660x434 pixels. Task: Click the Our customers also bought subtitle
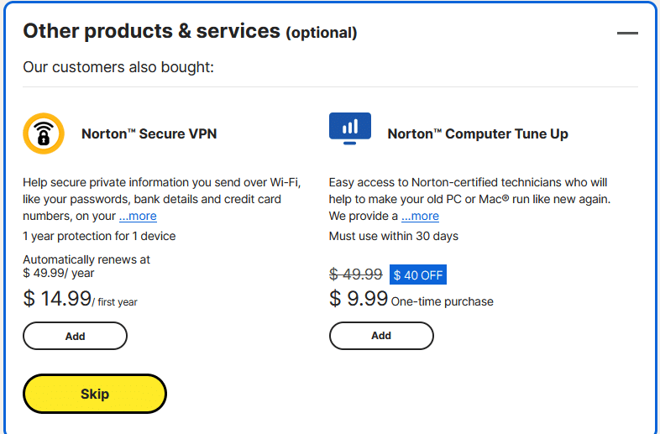click(x=118, y=67)
